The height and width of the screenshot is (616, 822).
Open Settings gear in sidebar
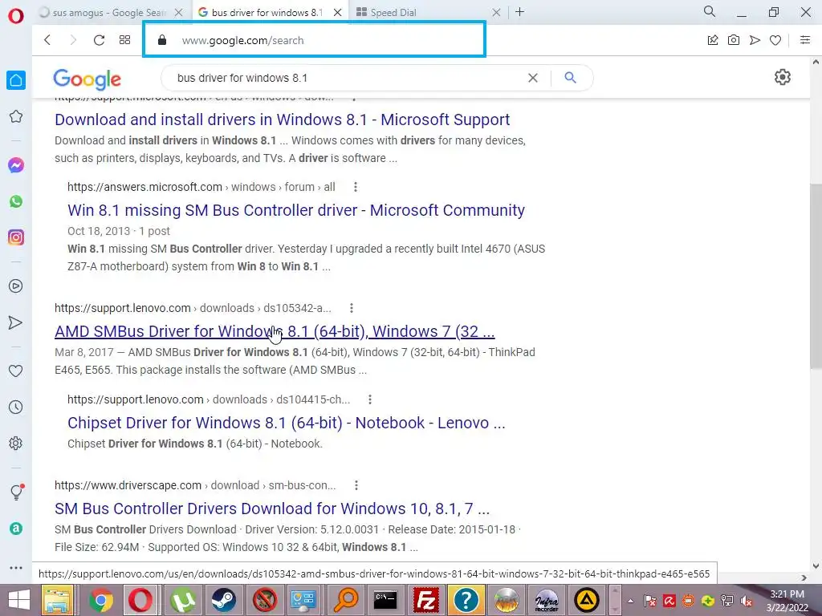click(16, 443)
